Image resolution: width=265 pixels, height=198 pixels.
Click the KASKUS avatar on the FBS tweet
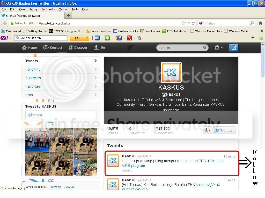113,160
